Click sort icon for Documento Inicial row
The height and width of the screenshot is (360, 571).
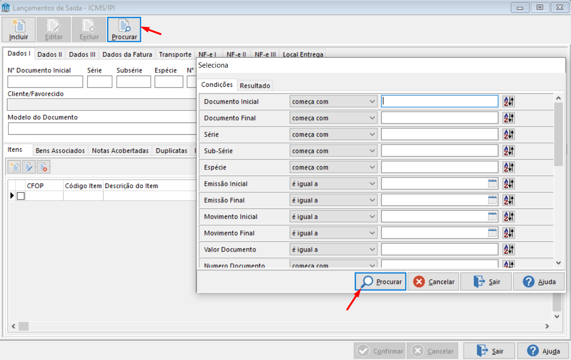pyautogui.click(x=509, y=101)
